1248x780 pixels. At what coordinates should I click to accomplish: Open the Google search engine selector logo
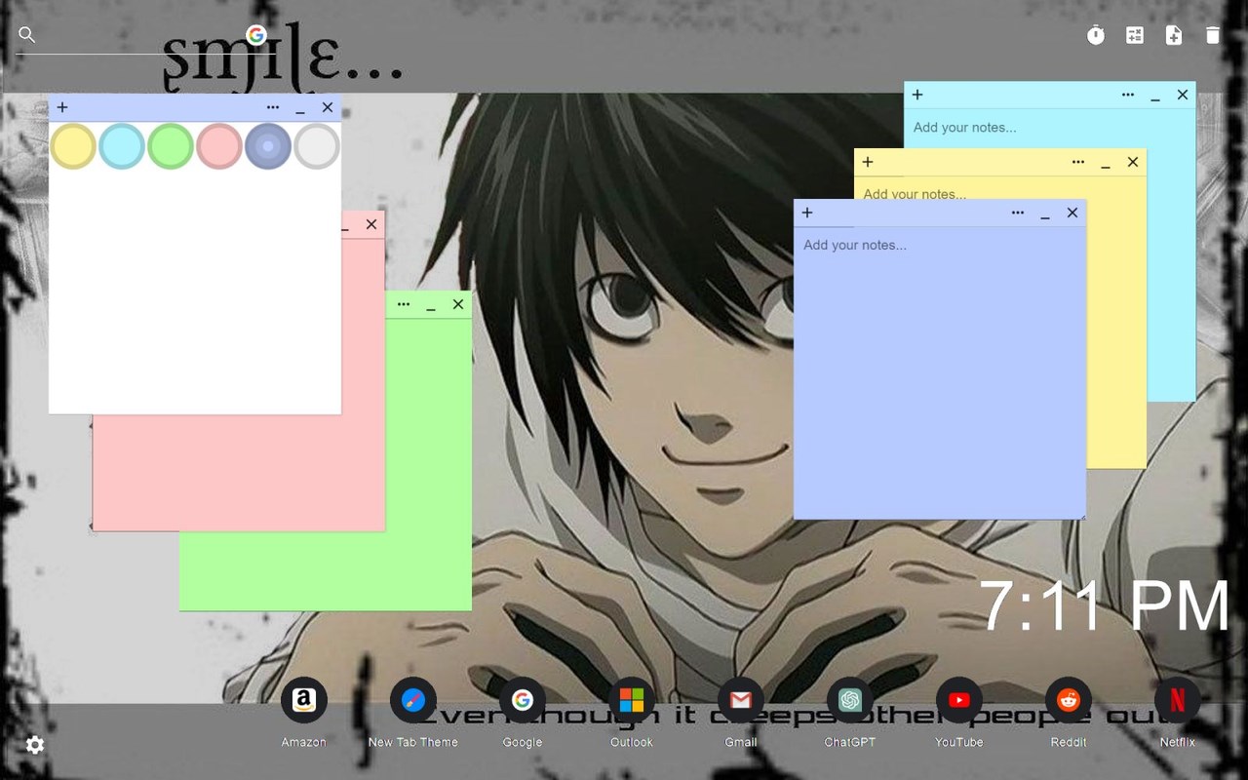[x=256, y=35]
